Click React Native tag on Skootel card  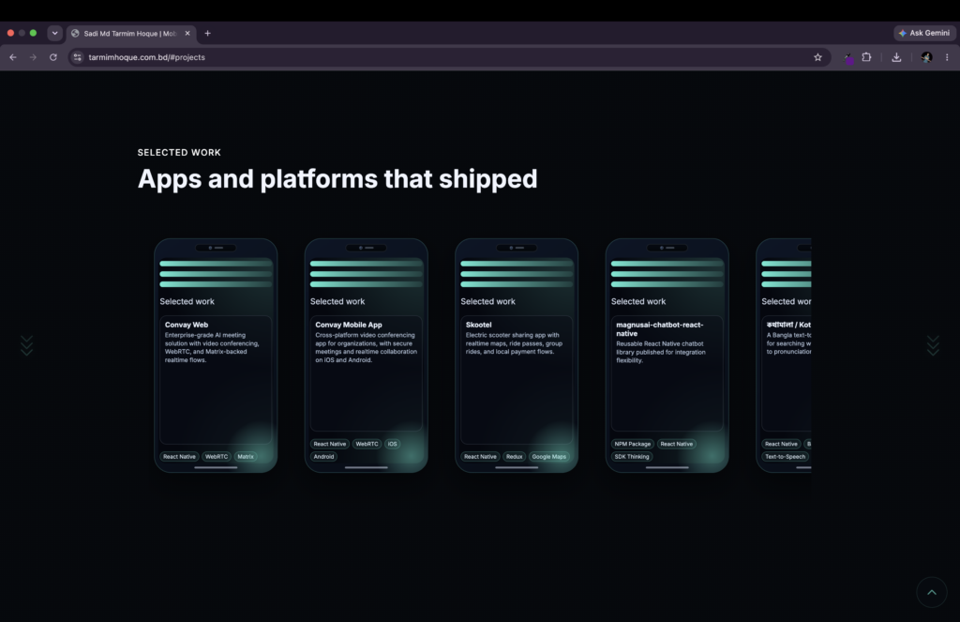(480, 457)
